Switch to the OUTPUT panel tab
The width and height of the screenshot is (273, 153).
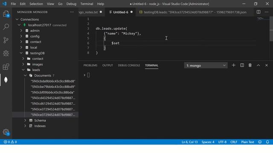107,65
